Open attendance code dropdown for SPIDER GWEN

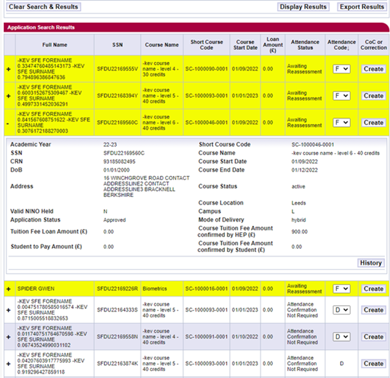tap(341, 289)
